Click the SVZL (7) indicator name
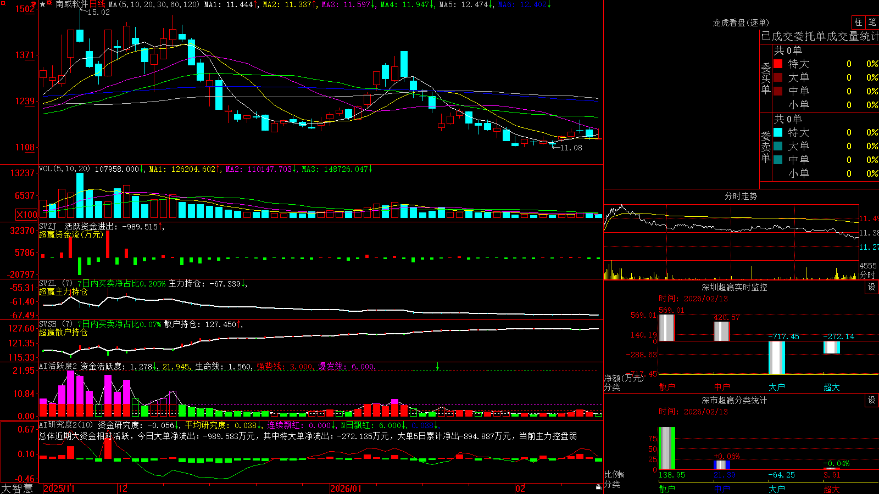This screenshot has height=494, width=879. (55, 284)
